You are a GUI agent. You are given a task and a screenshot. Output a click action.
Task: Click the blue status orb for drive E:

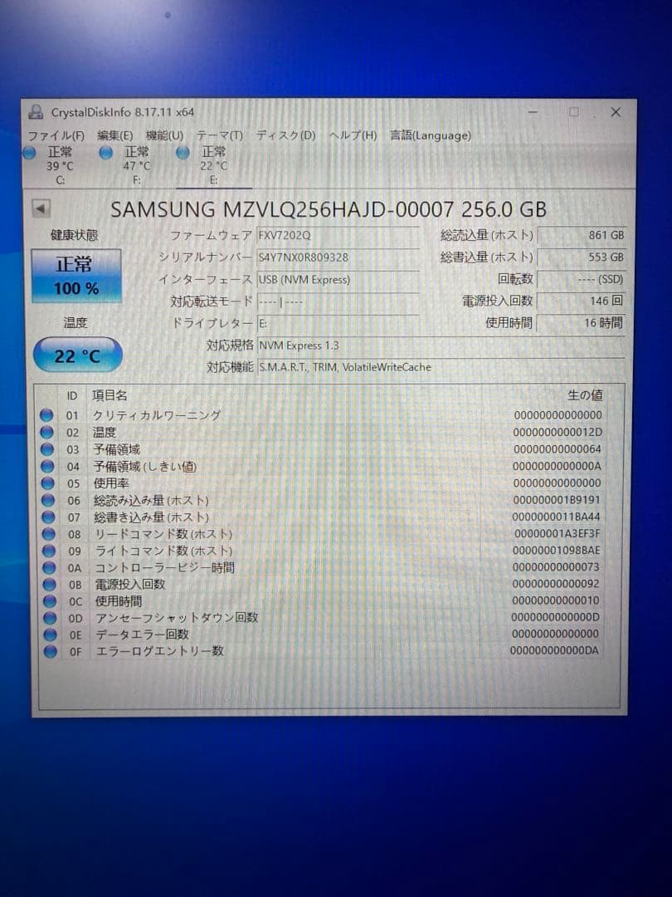183,153
